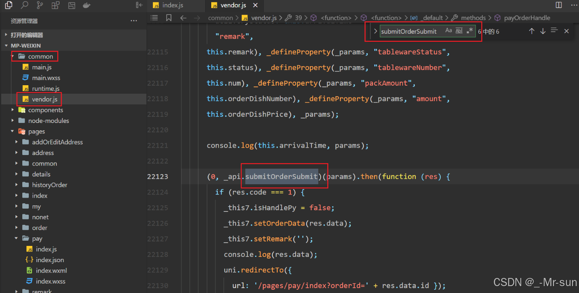
Task: Click line number 22123 in the gutter
Action: click(157, 177)
